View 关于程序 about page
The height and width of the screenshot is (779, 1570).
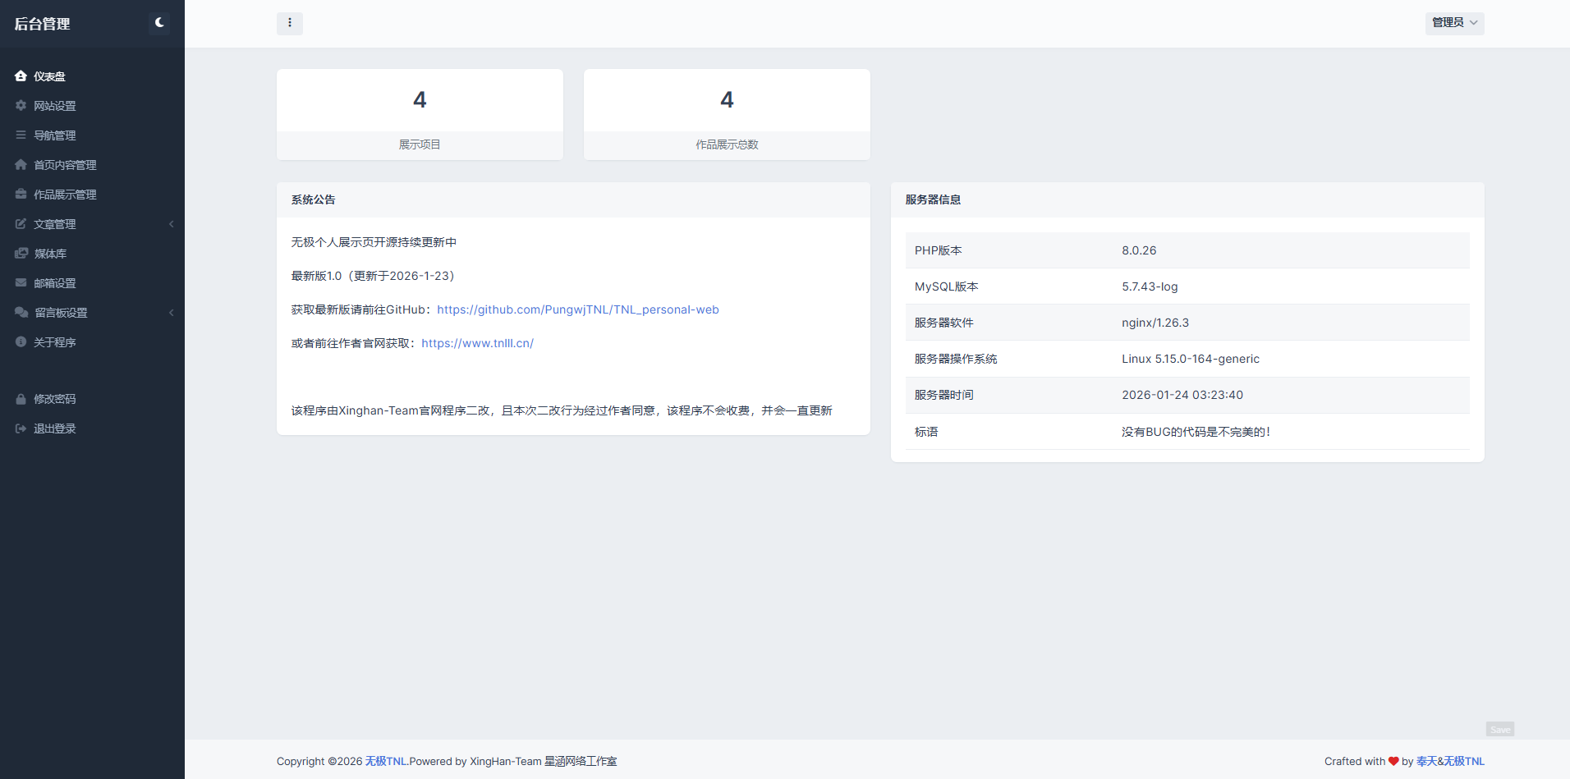(x=56, y=341)
